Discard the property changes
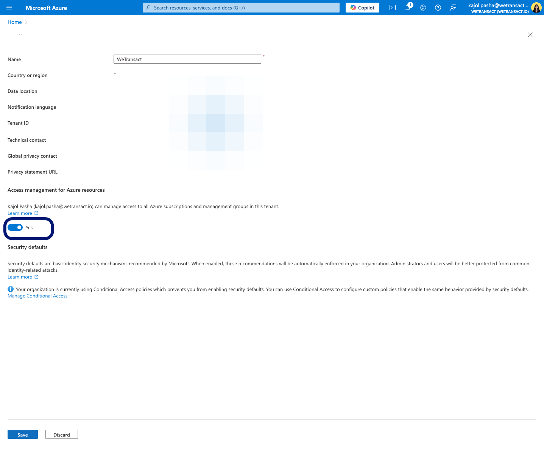544x454 pixels. (62, 435)
